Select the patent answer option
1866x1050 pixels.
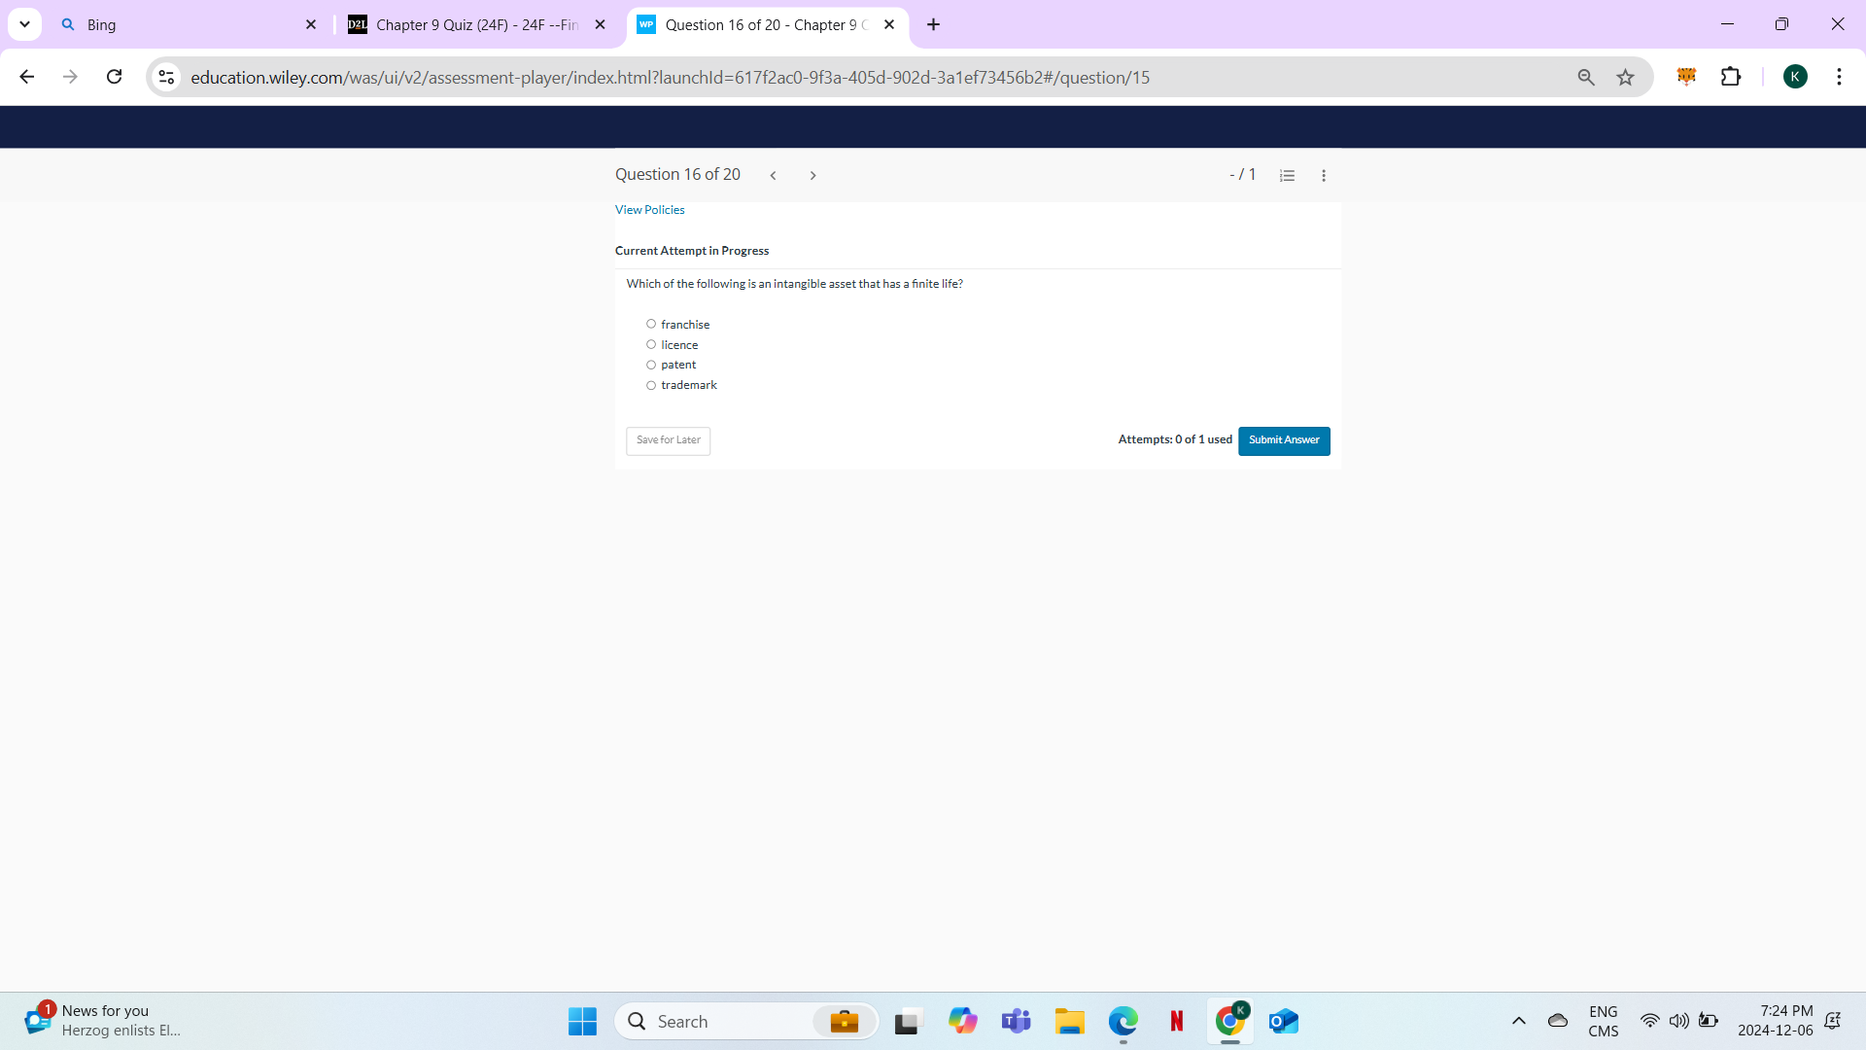coord(651,364)
